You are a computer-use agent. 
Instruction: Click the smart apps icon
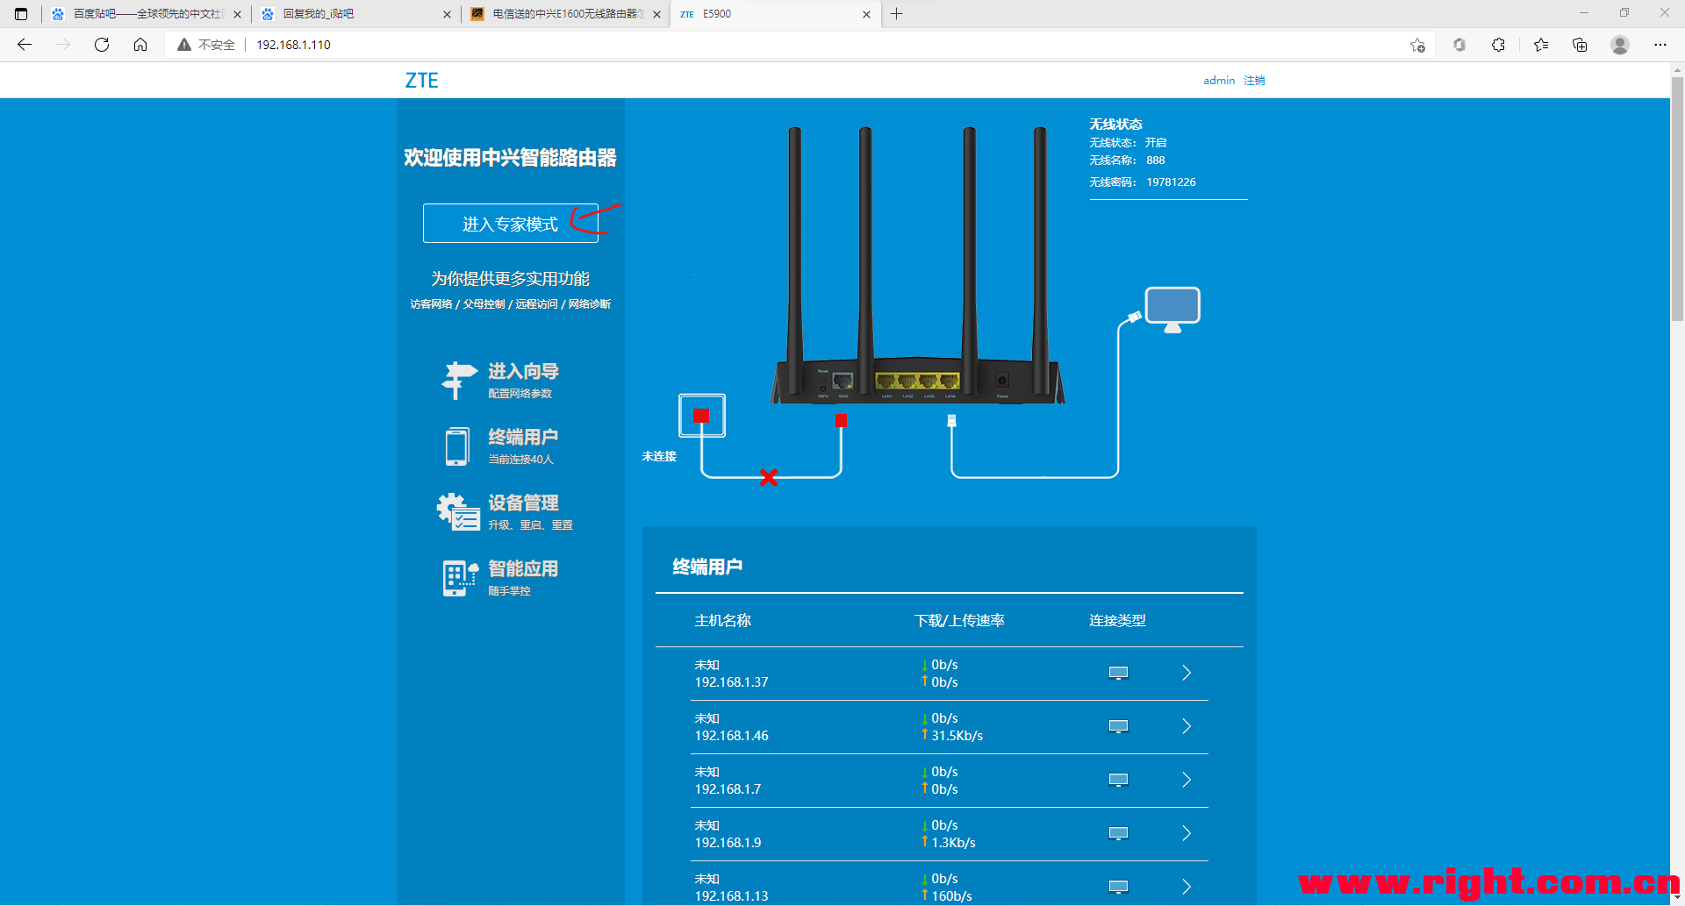(x=460, y=578)
